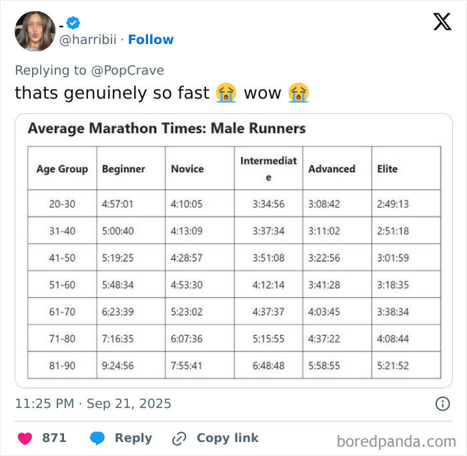Click the Reply text label
467x456 pixels.
point(133,438)
